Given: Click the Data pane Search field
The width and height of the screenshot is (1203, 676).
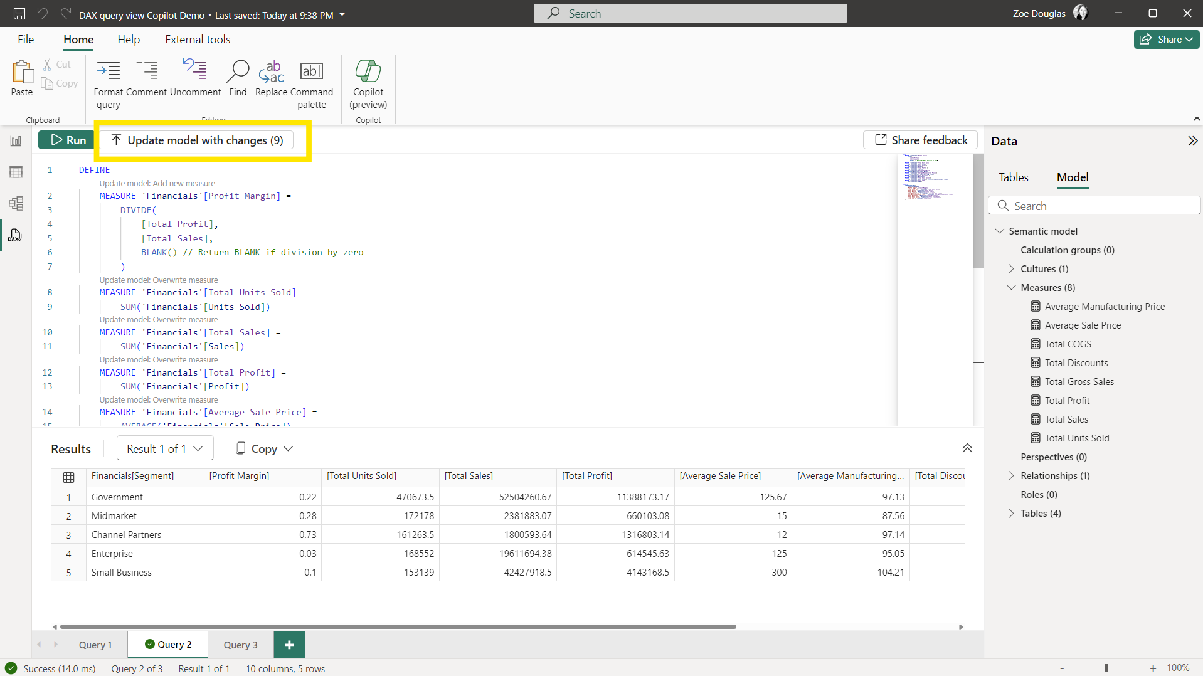Looking at the screenshot, I should (1094, 206).
